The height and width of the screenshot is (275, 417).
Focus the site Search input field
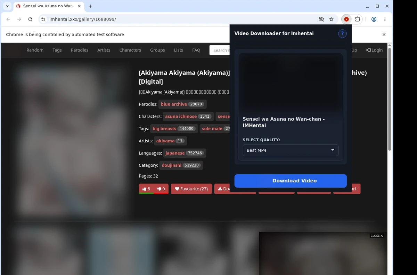pos(220,50)
